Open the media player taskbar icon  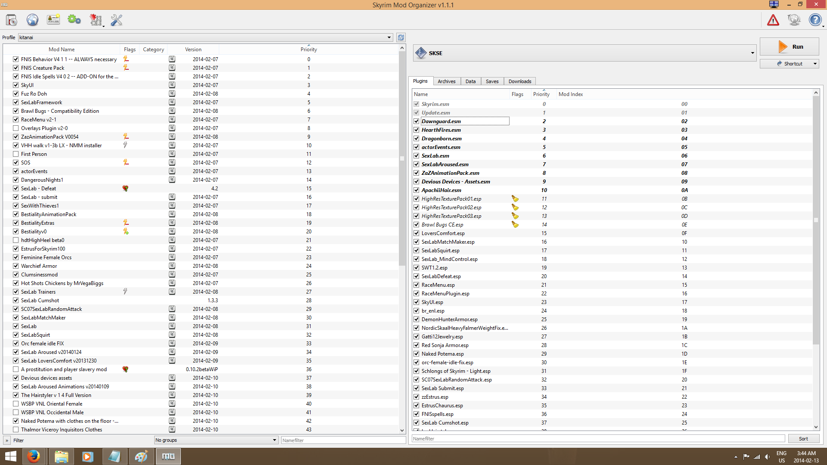(87, 456)
